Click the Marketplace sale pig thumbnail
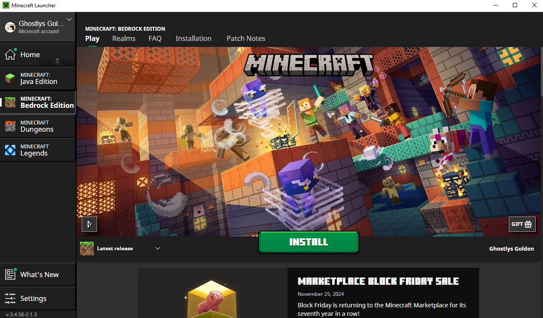543x318 pixels. 213,293
